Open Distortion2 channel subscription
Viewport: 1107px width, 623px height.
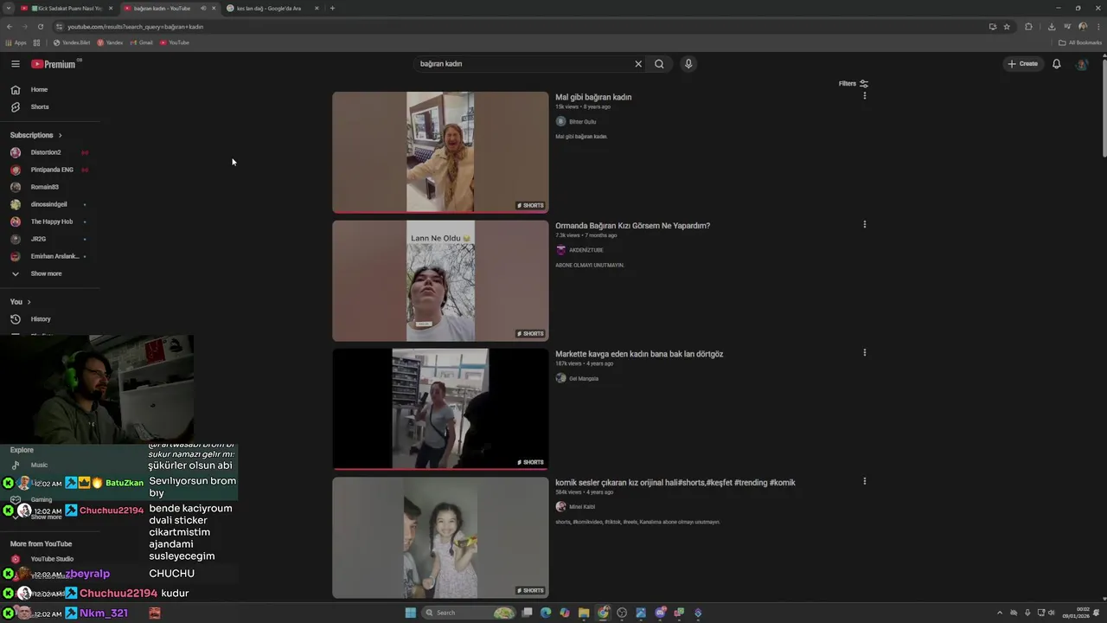coord(50,152)
